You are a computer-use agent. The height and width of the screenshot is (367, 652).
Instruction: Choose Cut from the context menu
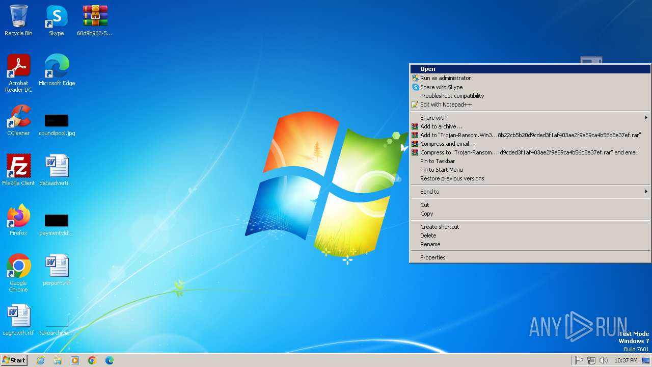click(530, 205)
